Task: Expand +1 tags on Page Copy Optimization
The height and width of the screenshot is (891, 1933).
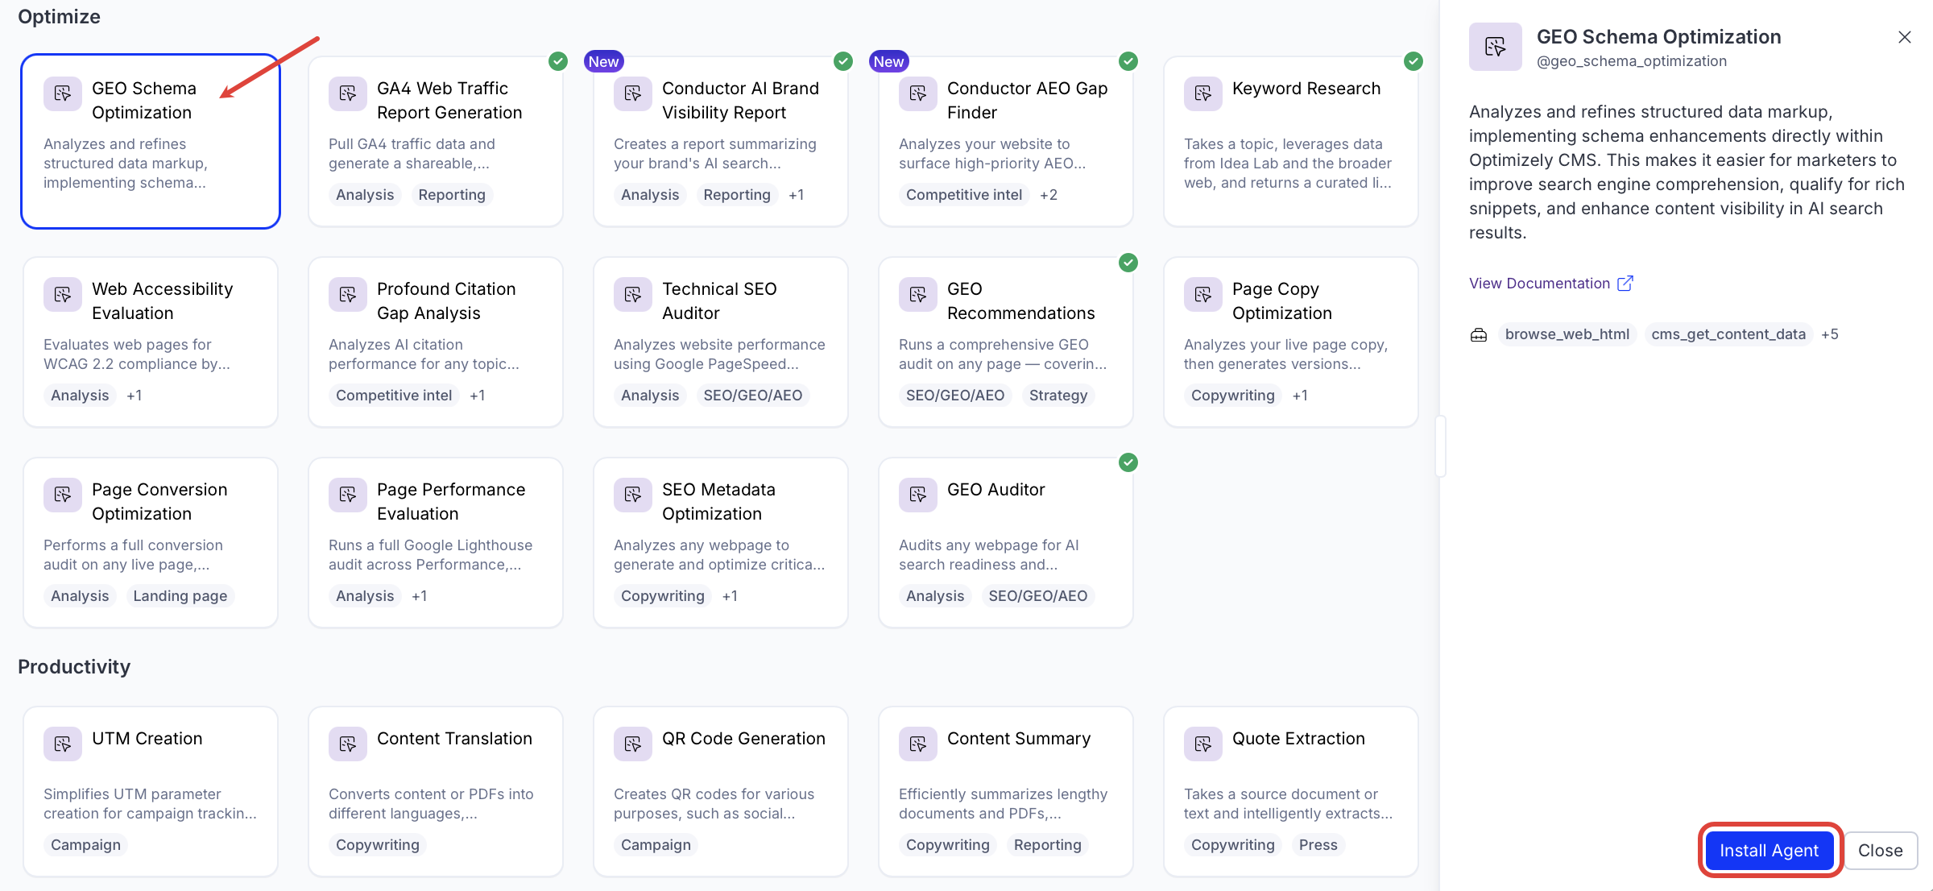Action: click(1300, 396)
